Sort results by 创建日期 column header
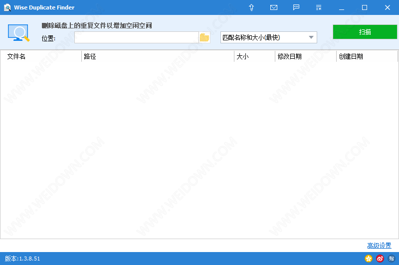Image resolution: width=399 pixels, height=265 pixels. click(x=367, y=56)
